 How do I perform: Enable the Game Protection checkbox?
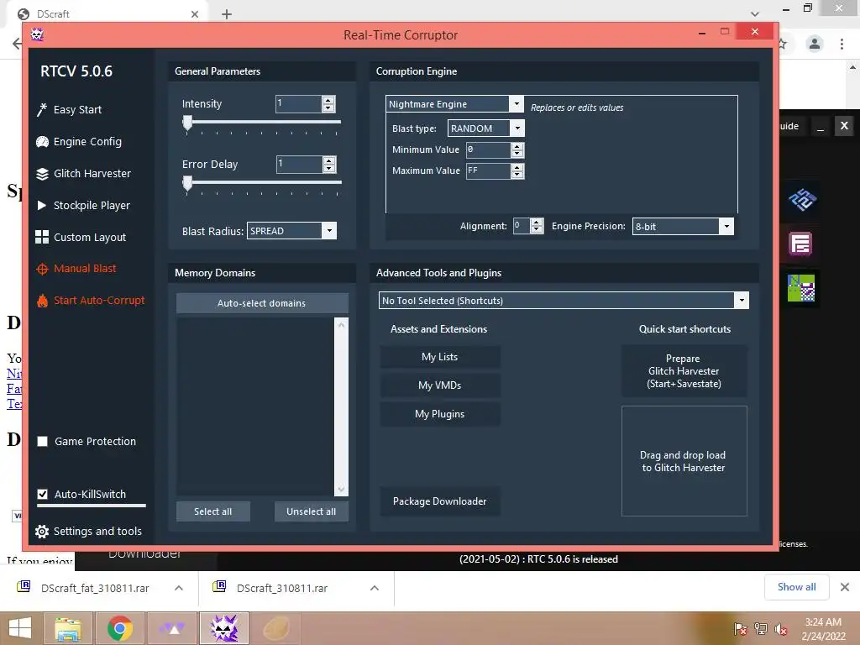click(x=42, y=442)
